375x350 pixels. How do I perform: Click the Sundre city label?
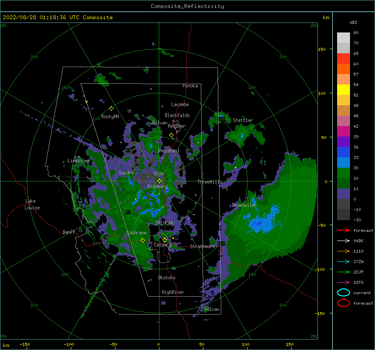click(x=126, y=172)
